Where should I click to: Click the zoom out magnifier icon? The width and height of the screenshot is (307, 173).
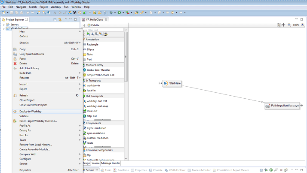[289, 25]
